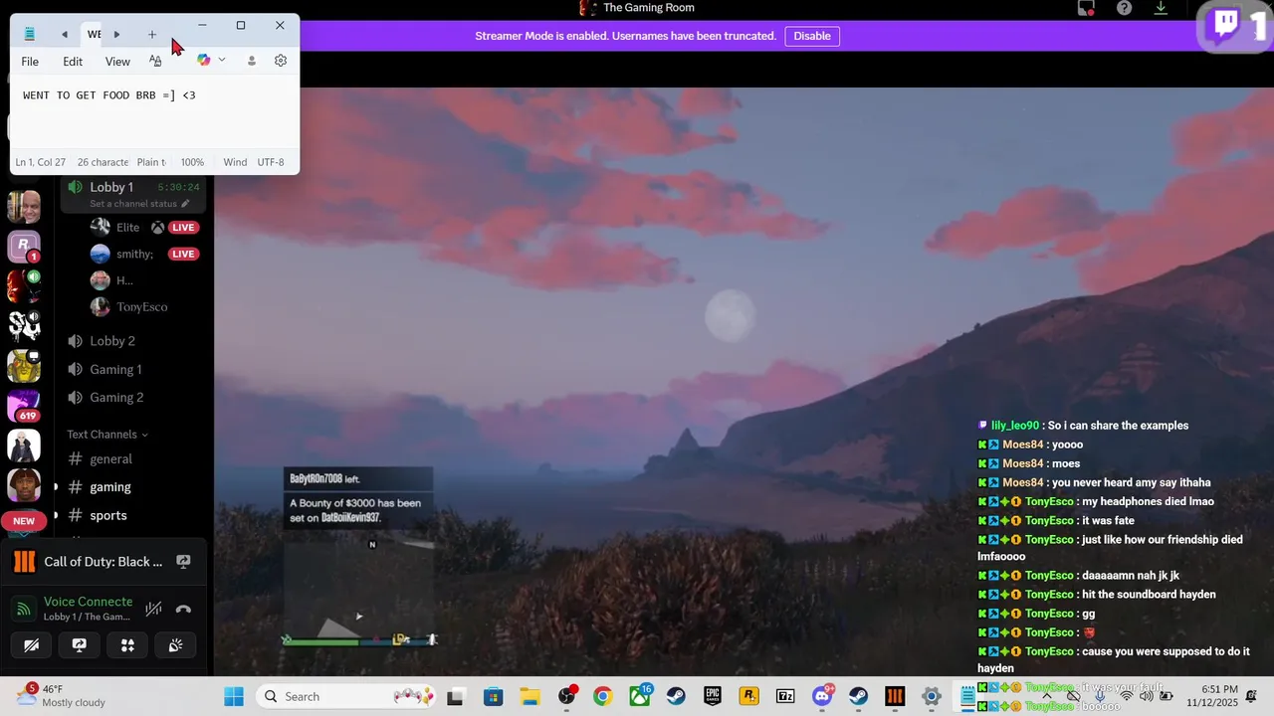
Task: Click the Voice Connected signal icon
Action: click(x=24, y=609)
